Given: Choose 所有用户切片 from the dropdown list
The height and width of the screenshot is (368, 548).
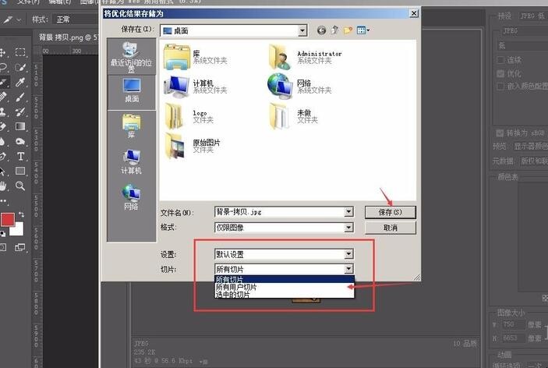Looking at the screenshot, I should [284, 287].
